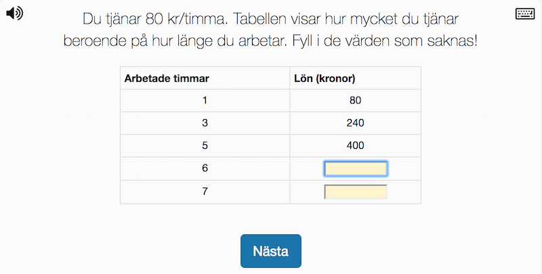The image size is (542, 274).
Task: Click the number 6 in hours column
Action: (x=205, y=168)
